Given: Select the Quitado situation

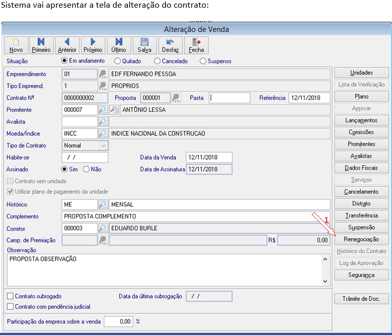Looking at the screenshot, I should tap(117, 61).
